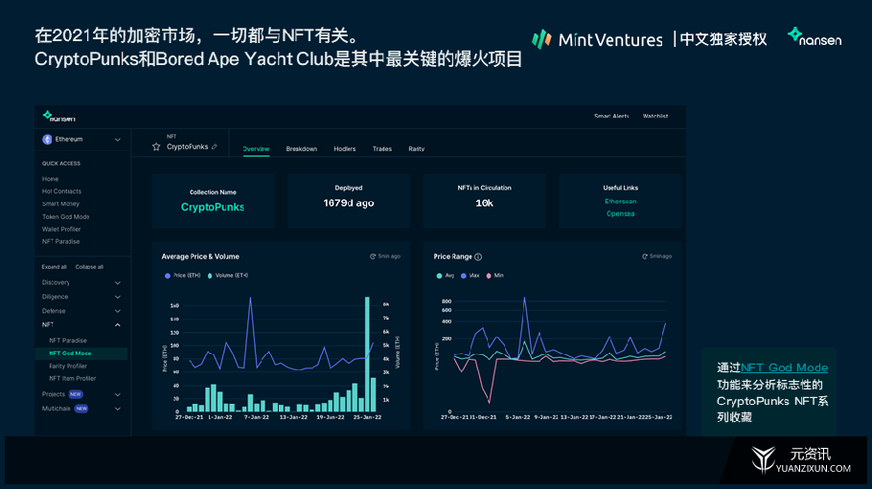Open the Etherscan useful link
Screen dimensions: 872x489
pyautogui.click(x=621, y=201)
